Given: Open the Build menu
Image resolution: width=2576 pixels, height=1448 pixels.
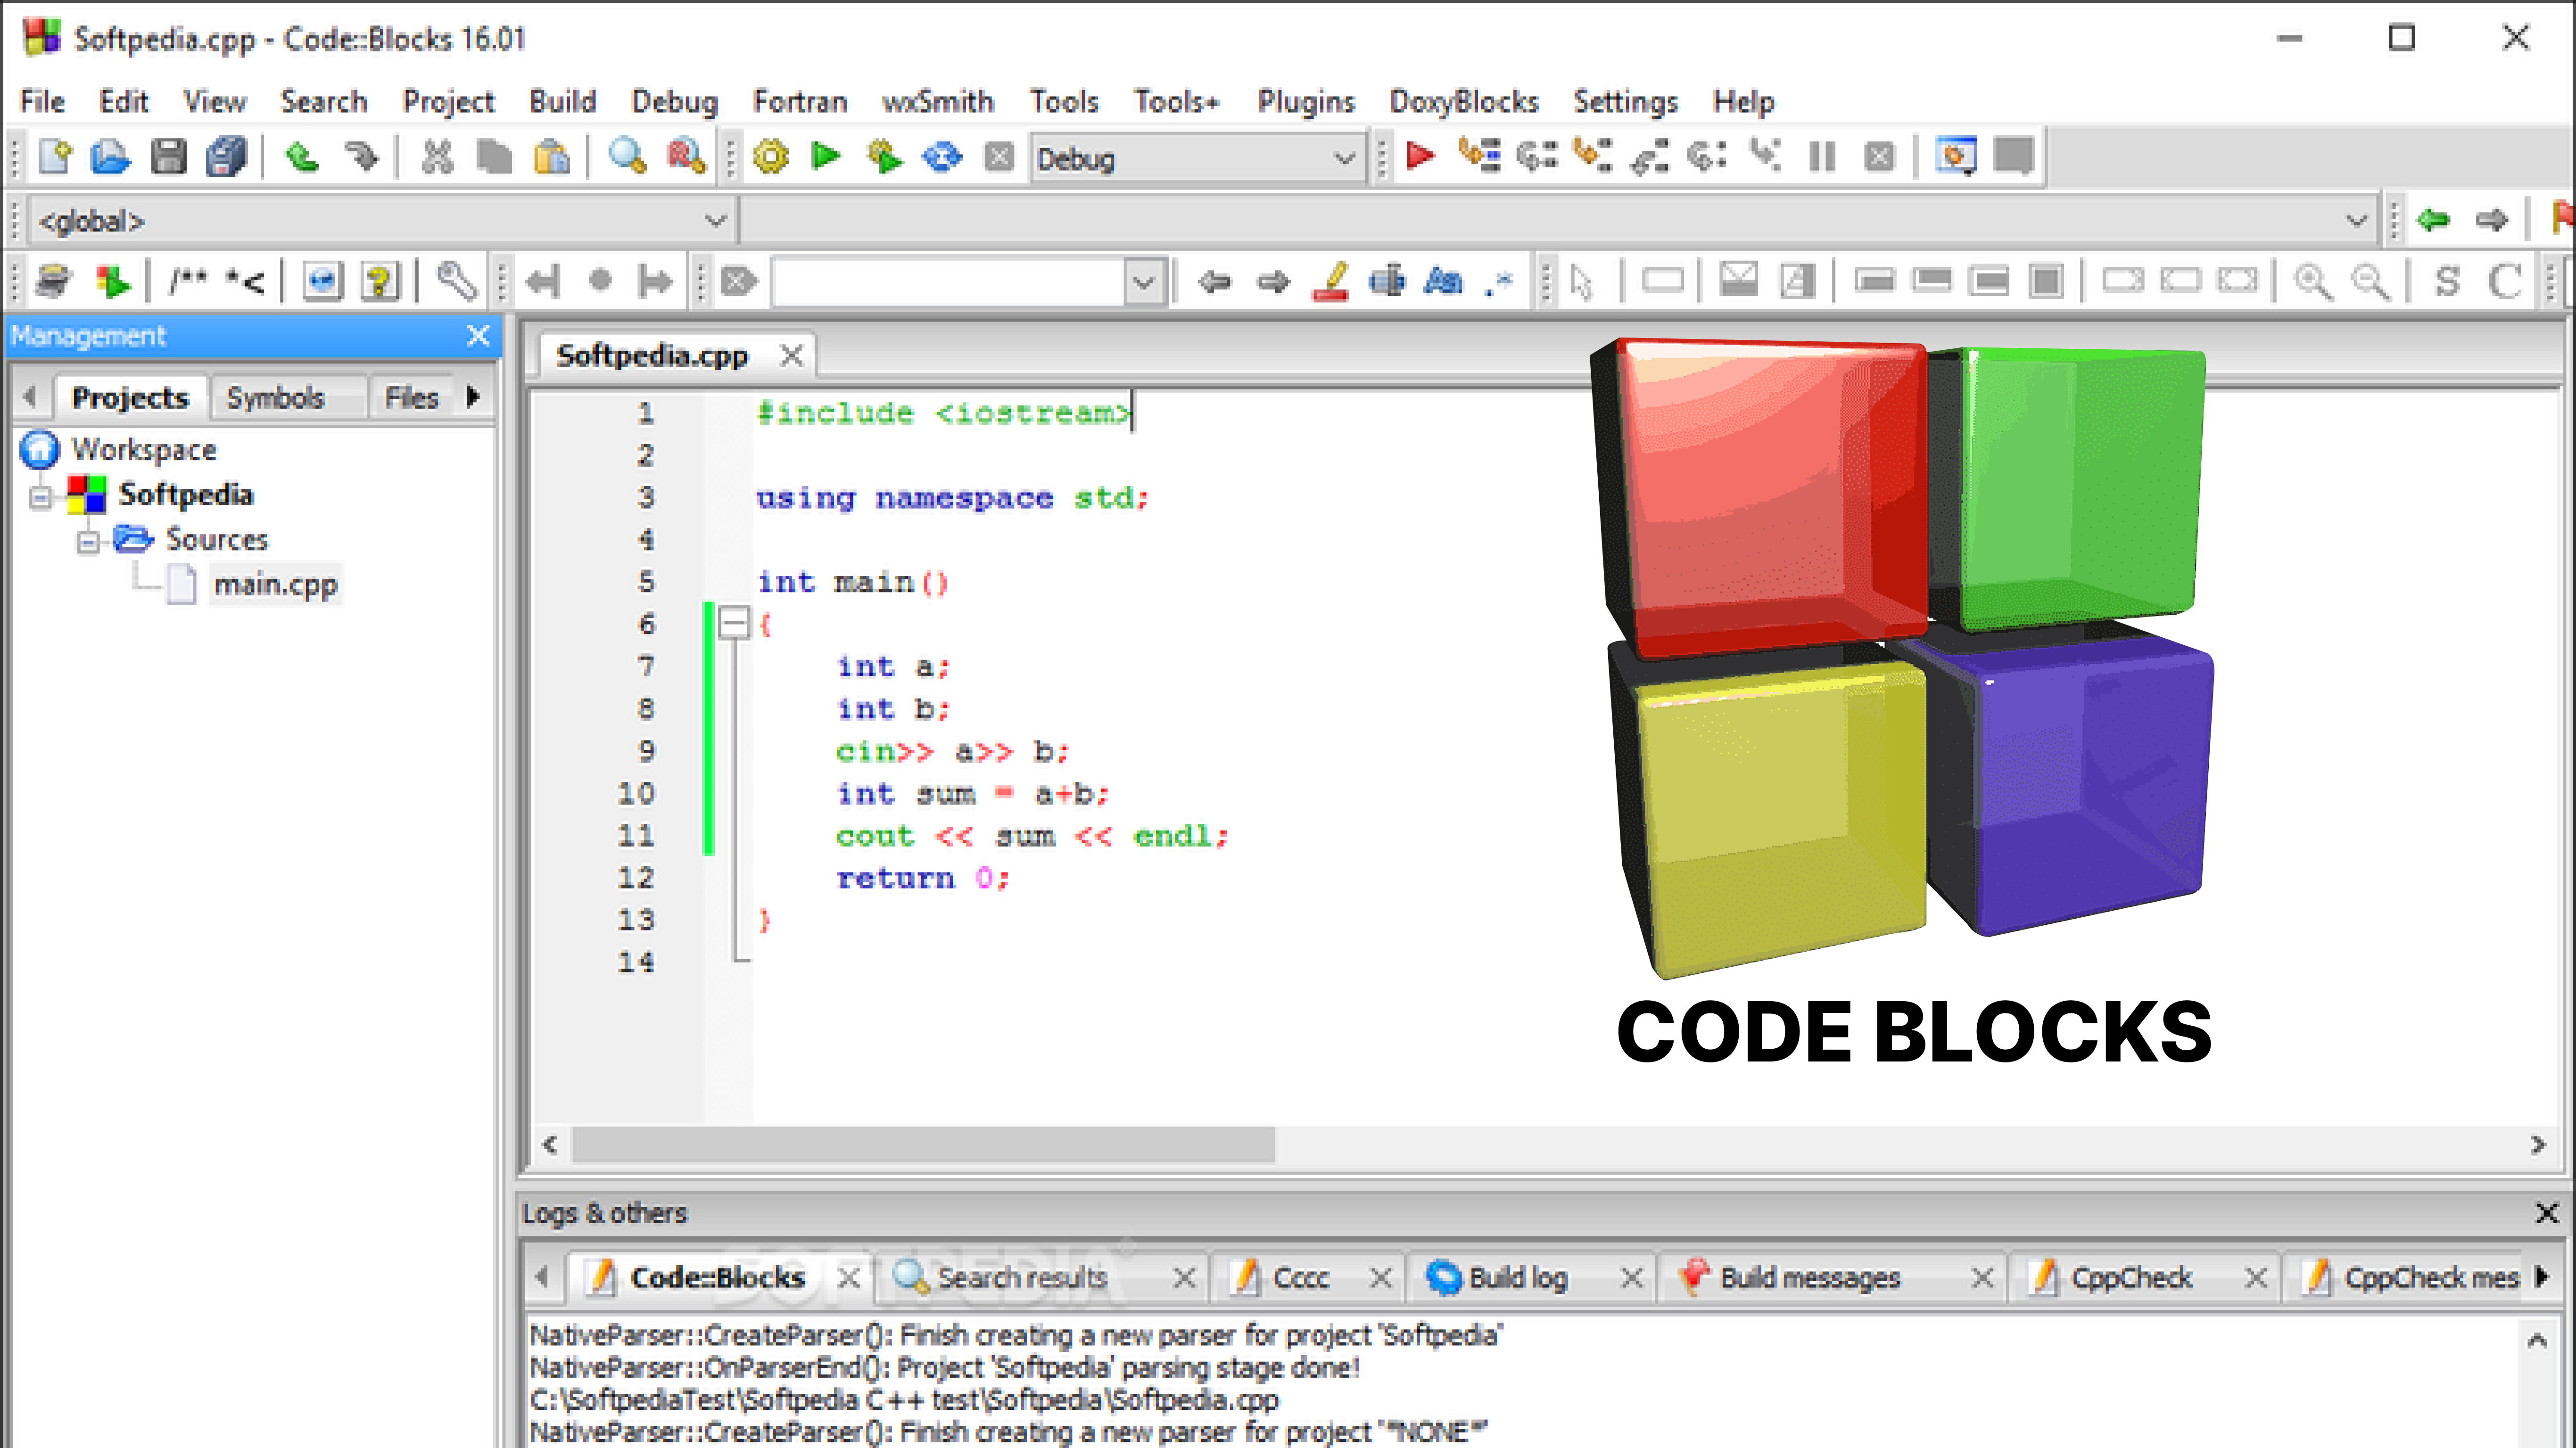Looking at the screenshot, I should [562, 101].
